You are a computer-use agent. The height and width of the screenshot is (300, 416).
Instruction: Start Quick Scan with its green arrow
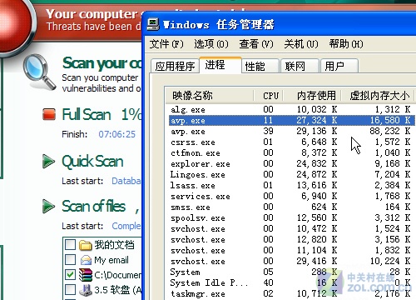click(x=48, y=161)
